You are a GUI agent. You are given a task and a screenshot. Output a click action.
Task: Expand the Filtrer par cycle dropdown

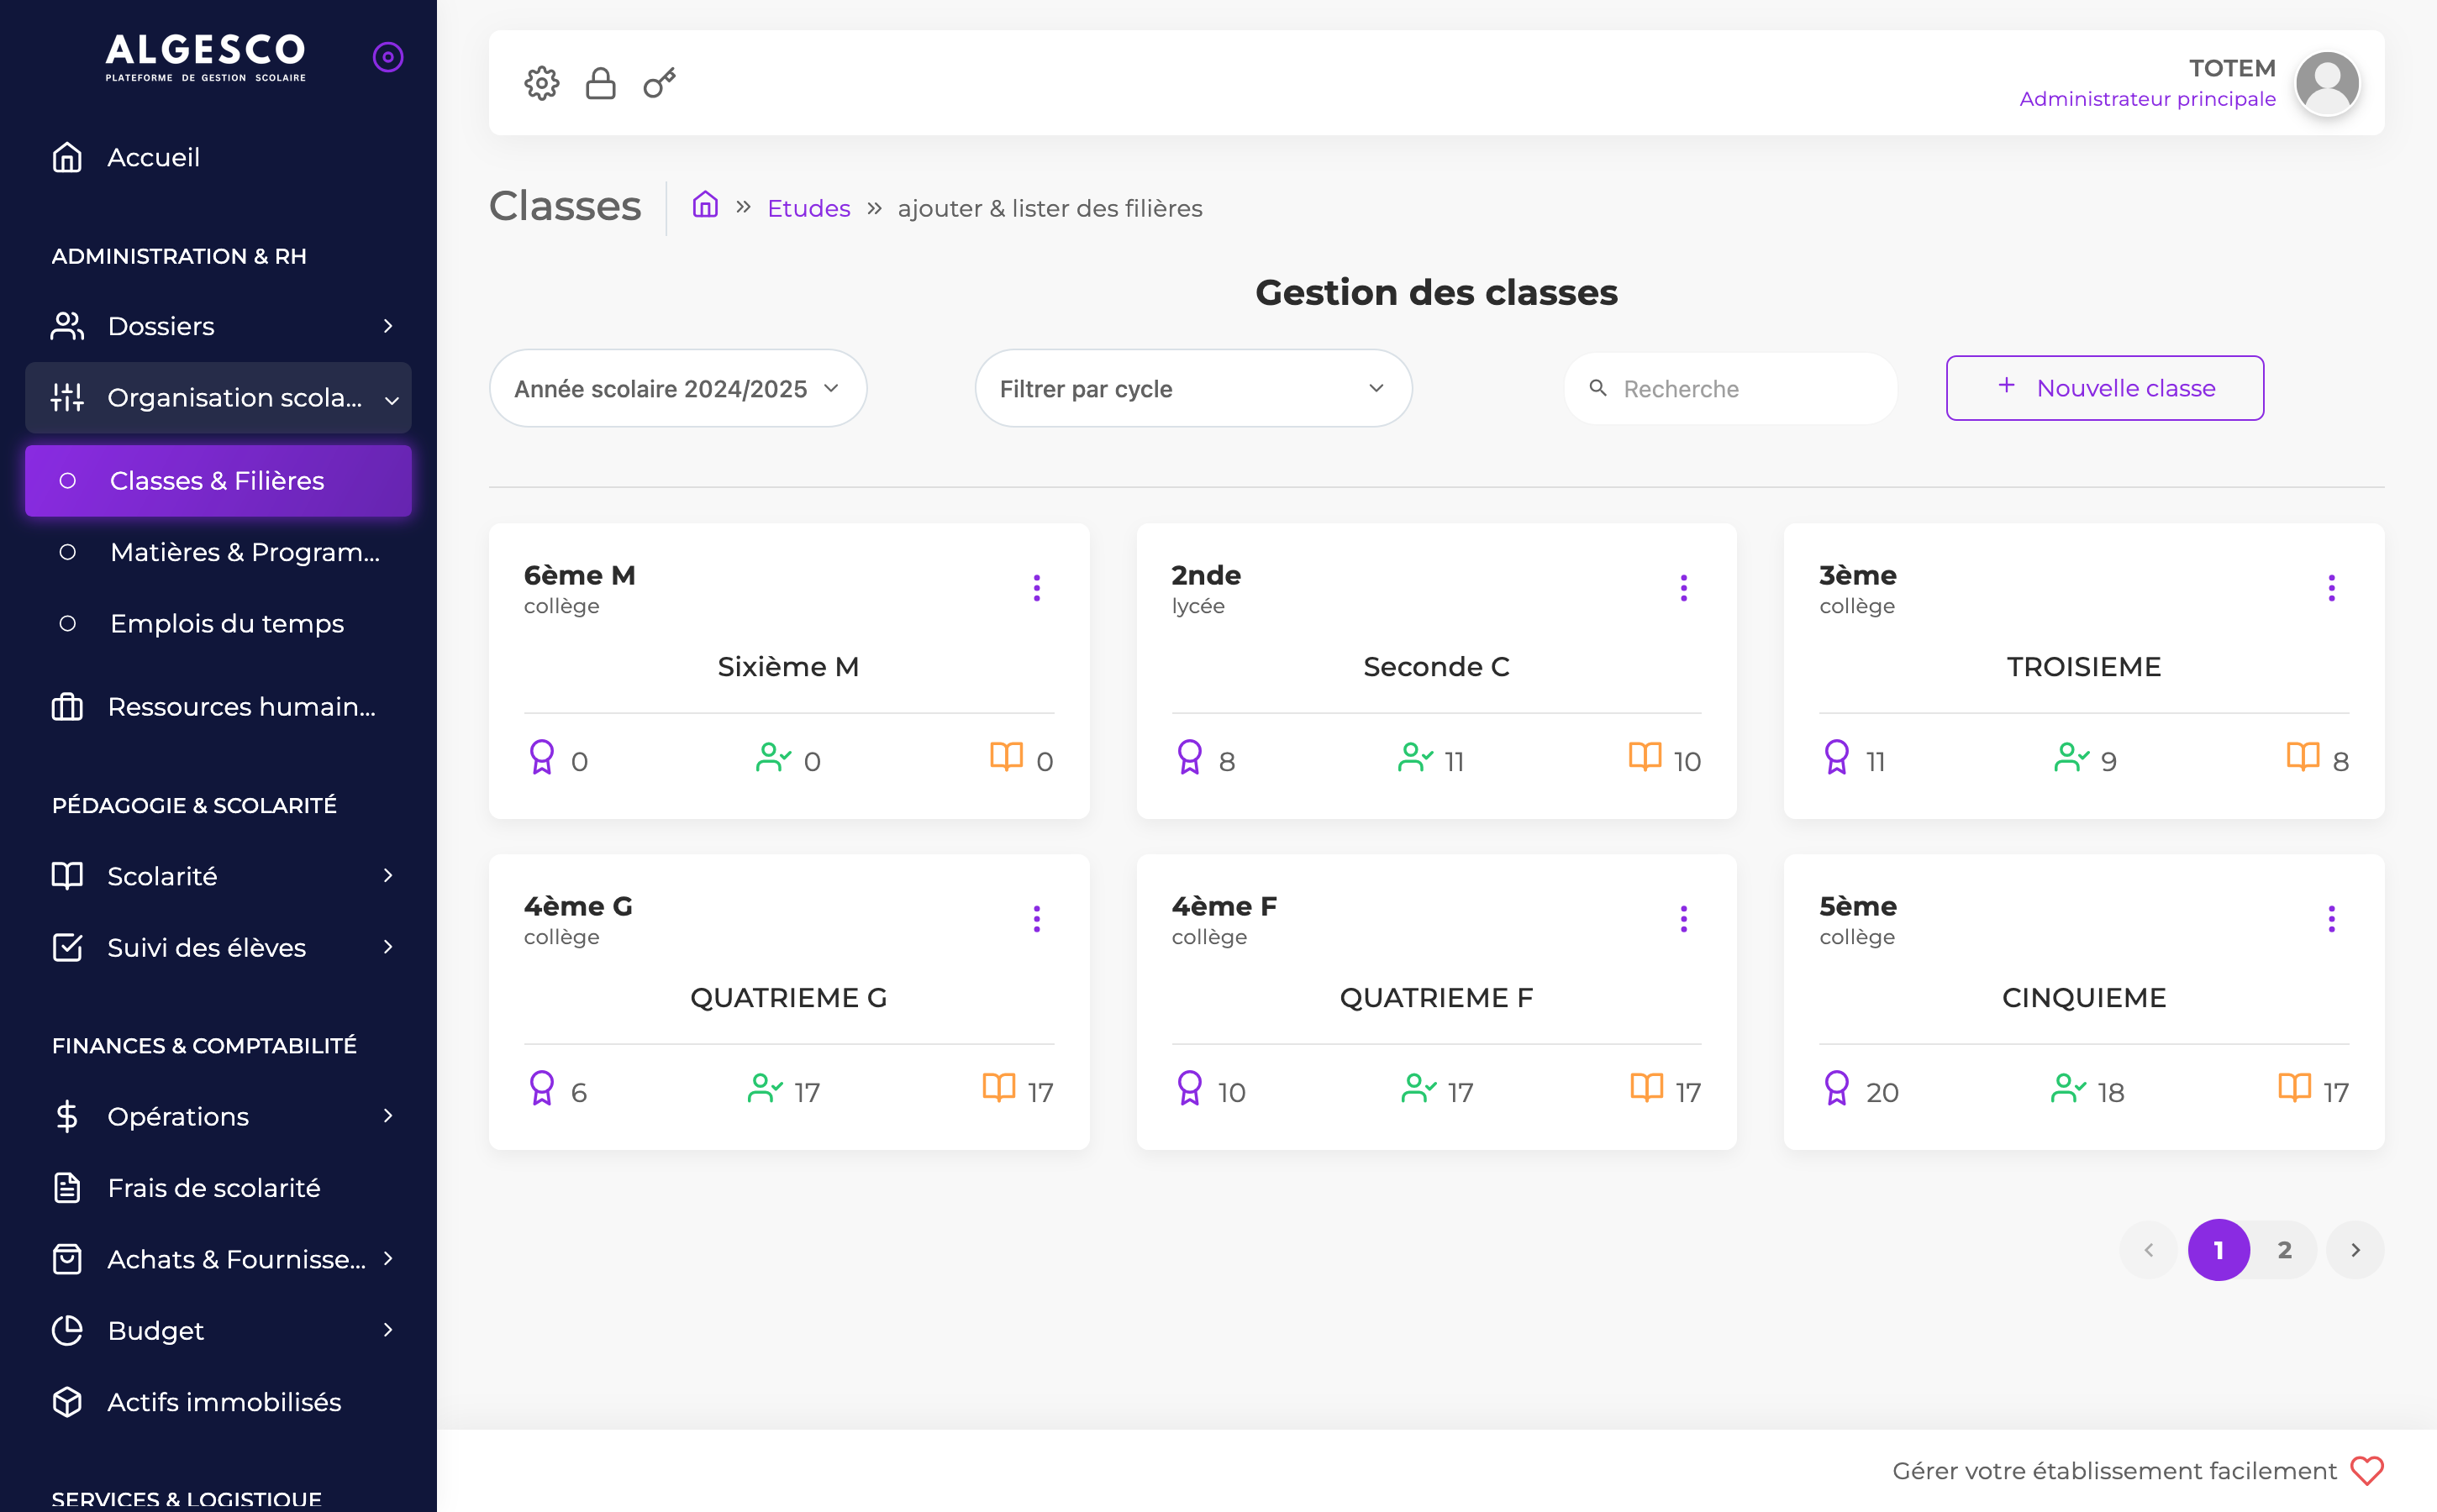coord(1193,388)
